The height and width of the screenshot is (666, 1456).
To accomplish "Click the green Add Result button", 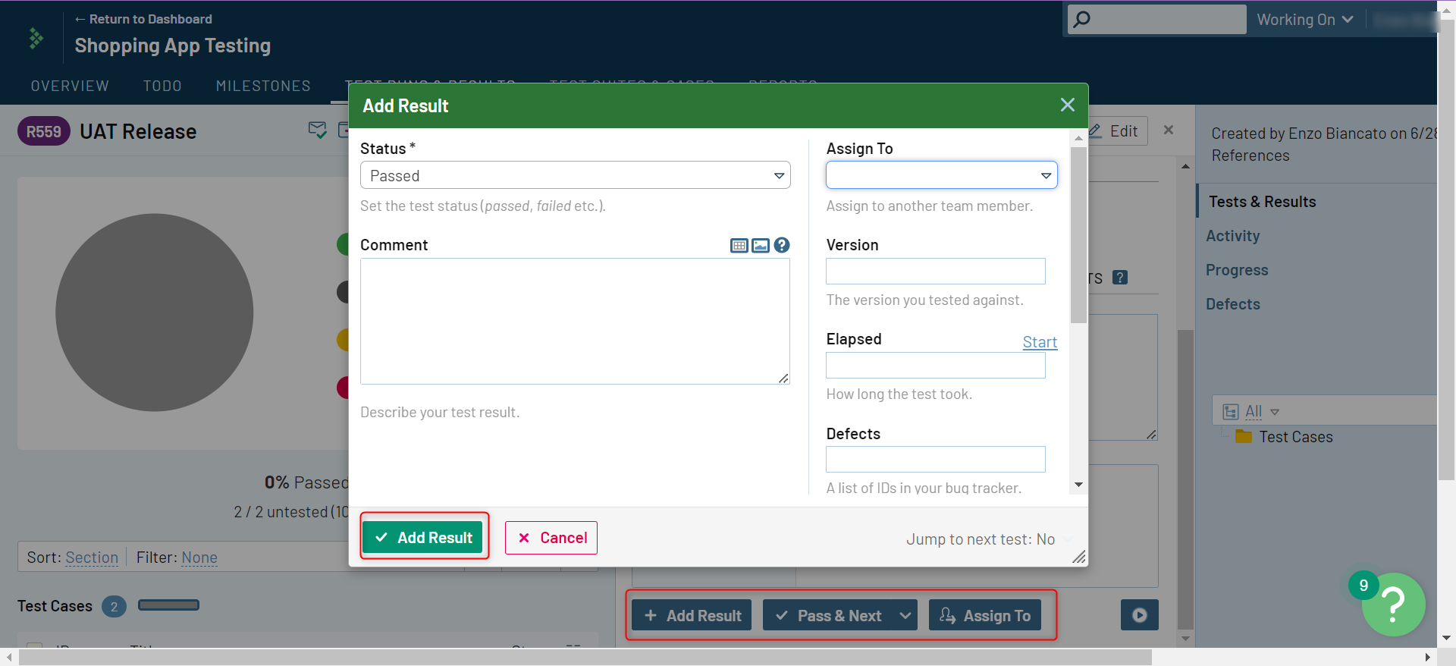I will point(422,538).
